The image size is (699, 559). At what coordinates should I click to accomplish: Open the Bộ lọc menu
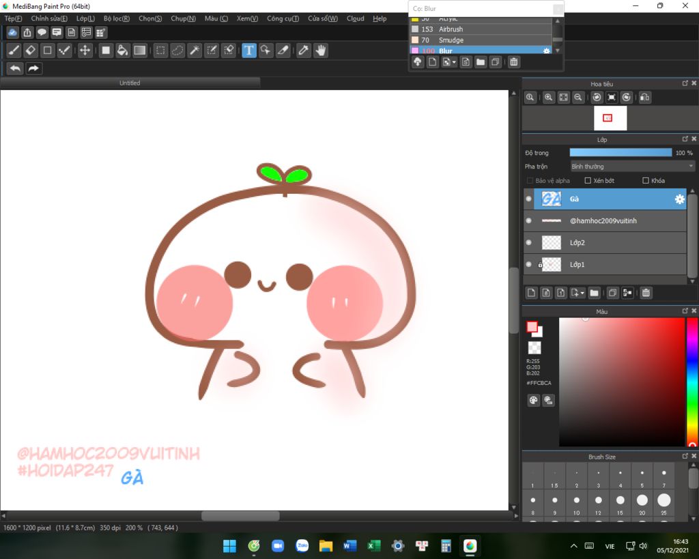[x=117, y=18]
